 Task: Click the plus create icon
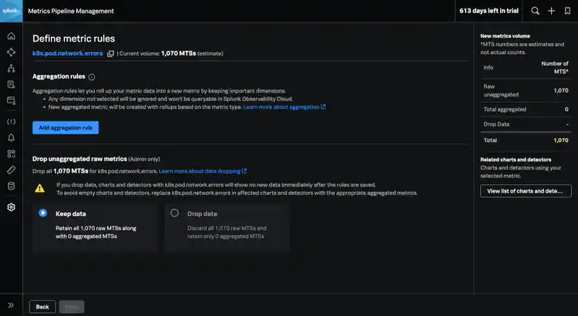[x=551, y=12]
